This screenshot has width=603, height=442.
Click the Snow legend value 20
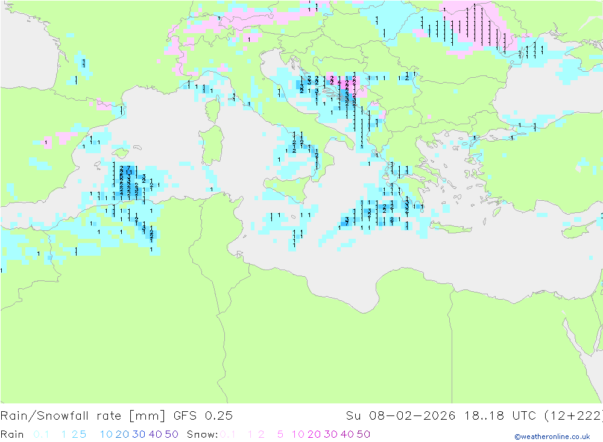[314, 434]
